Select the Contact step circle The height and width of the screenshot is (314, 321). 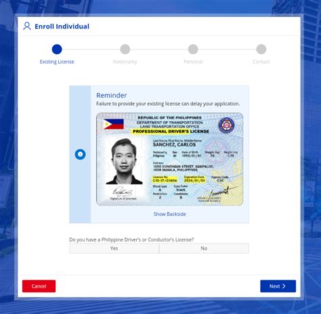point(261,50)
